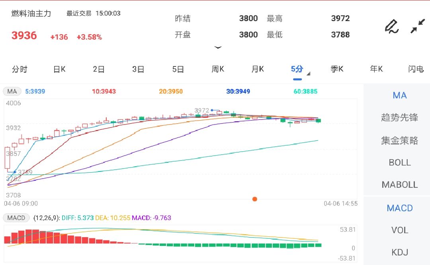Open the 月K chart tab

[x=258, y=69]
